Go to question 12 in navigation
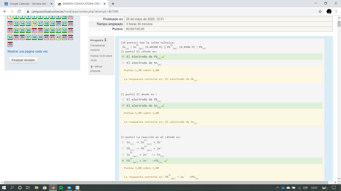Screen dimensions: 341x191 [10, 24]
